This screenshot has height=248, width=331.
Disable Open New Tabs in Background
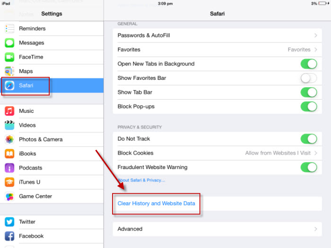click(x=309, y=64)
